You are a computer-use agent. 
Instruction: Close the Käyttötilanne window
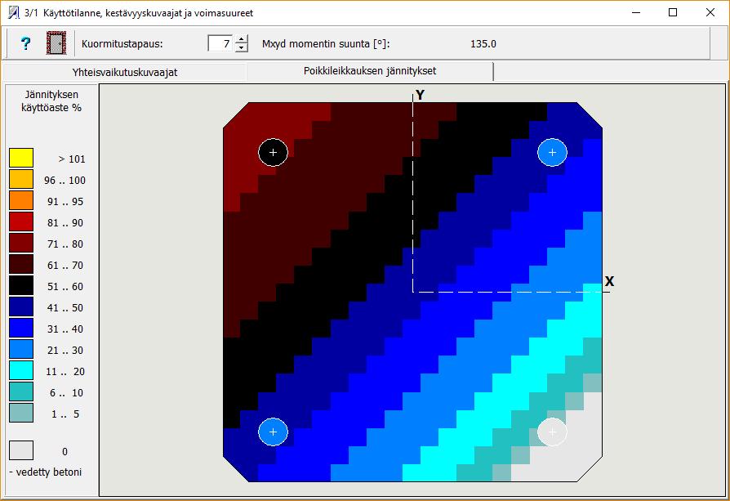point(710,12)
